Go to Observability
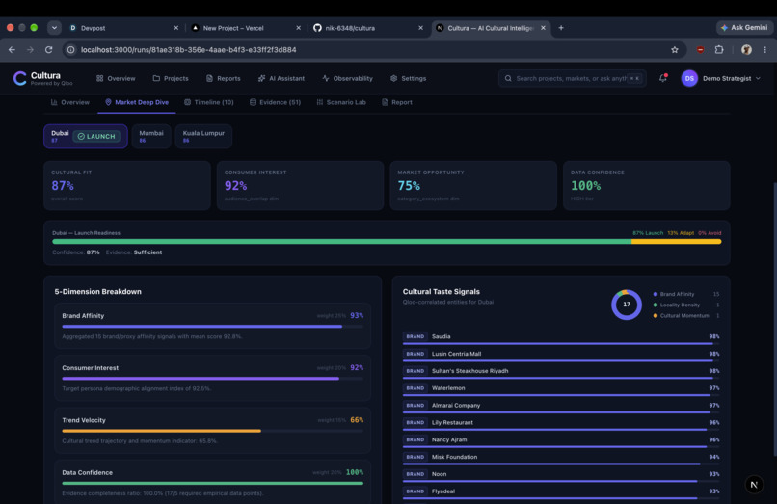The width and height of the screenshot is (777, 504). tap(347, 78)
